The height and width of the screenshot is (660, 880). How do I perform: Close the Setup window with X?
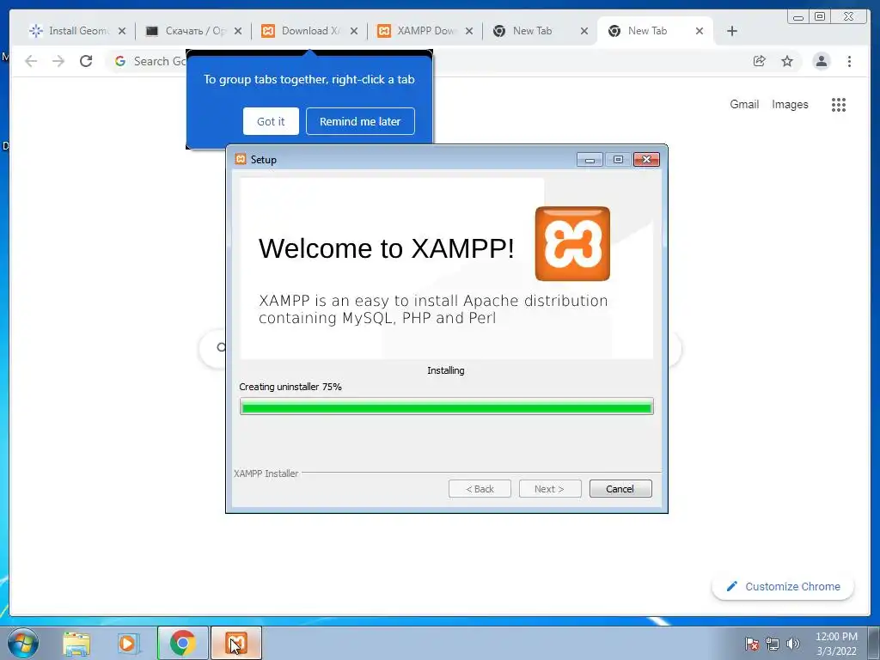coord(646,160)
